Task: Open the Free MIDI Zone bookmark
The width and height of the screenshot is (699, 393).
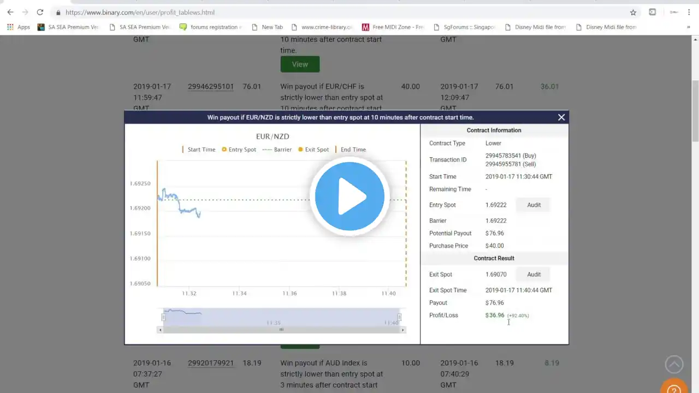Action: (393, 27)
